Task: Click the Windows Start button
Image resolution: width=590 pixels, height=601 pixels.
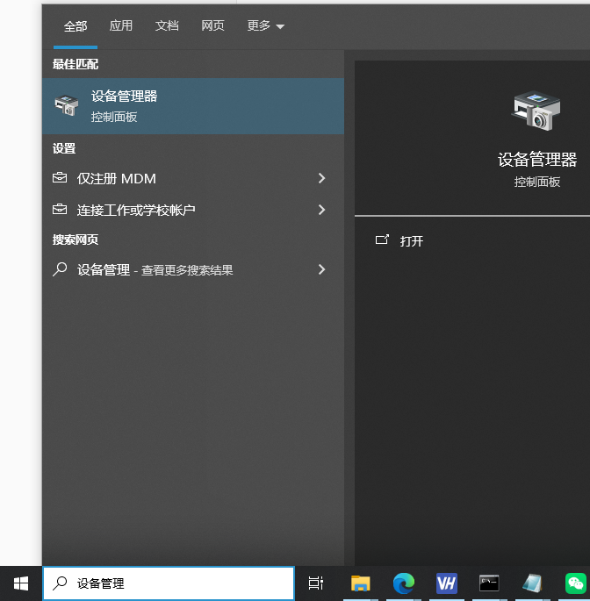Action: tap(21, 583)
